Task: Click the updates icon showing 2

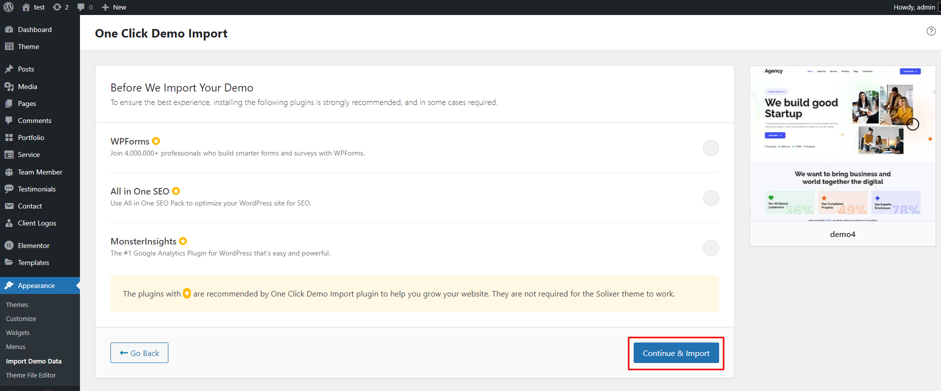Action: [x=57, y=7]
